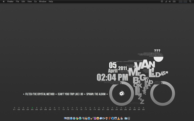Open the signal strength bars status icon

pos(166,2)
